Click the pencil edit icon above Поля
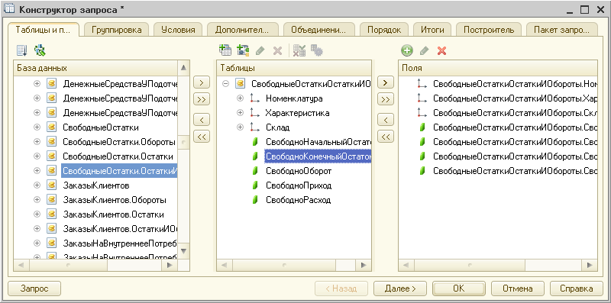Viewport: 611px width, 303px height. pos(425,50)
